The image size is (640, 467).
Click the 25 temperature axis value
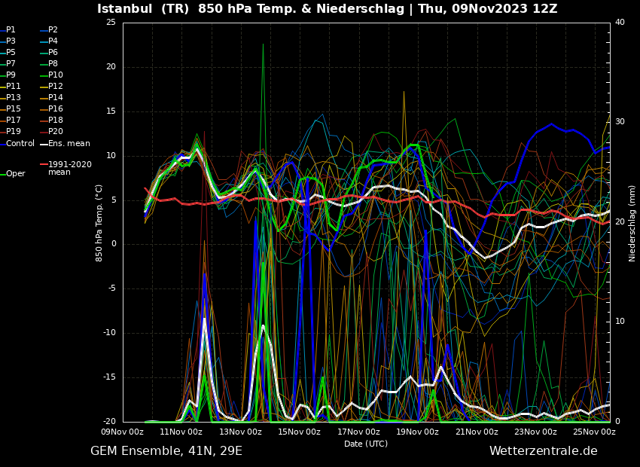(111, 23)
